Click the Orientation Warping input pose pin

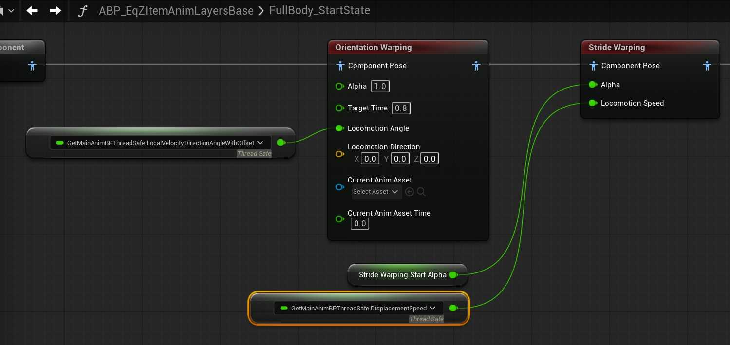[340, 66]
